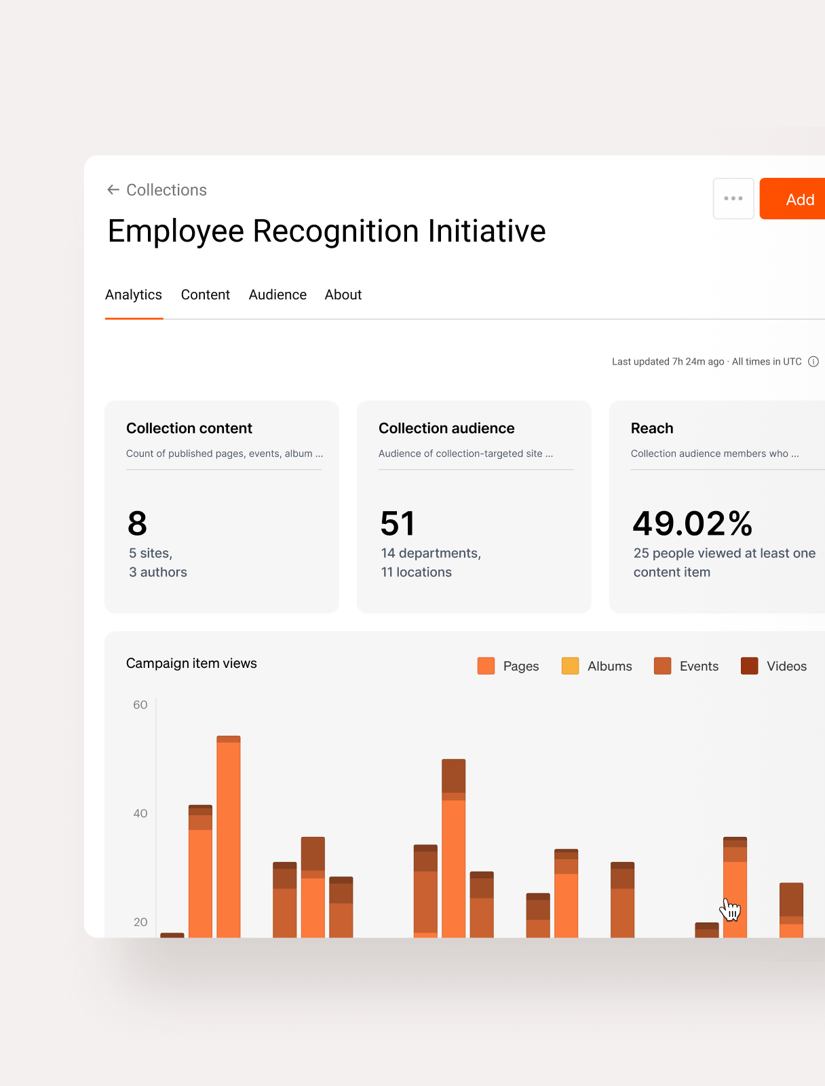Click the value 51 in Collection audience
This screenshot has width=825, height=1086.
pos(398,523)
